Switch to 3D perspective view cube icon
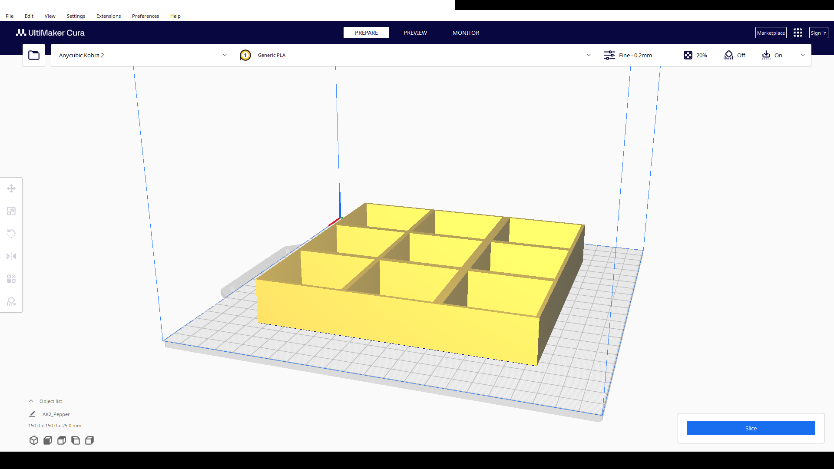Image resolution: width=834 pixels, height=469 pixels. pyautogui.click(x=34, y=440)
